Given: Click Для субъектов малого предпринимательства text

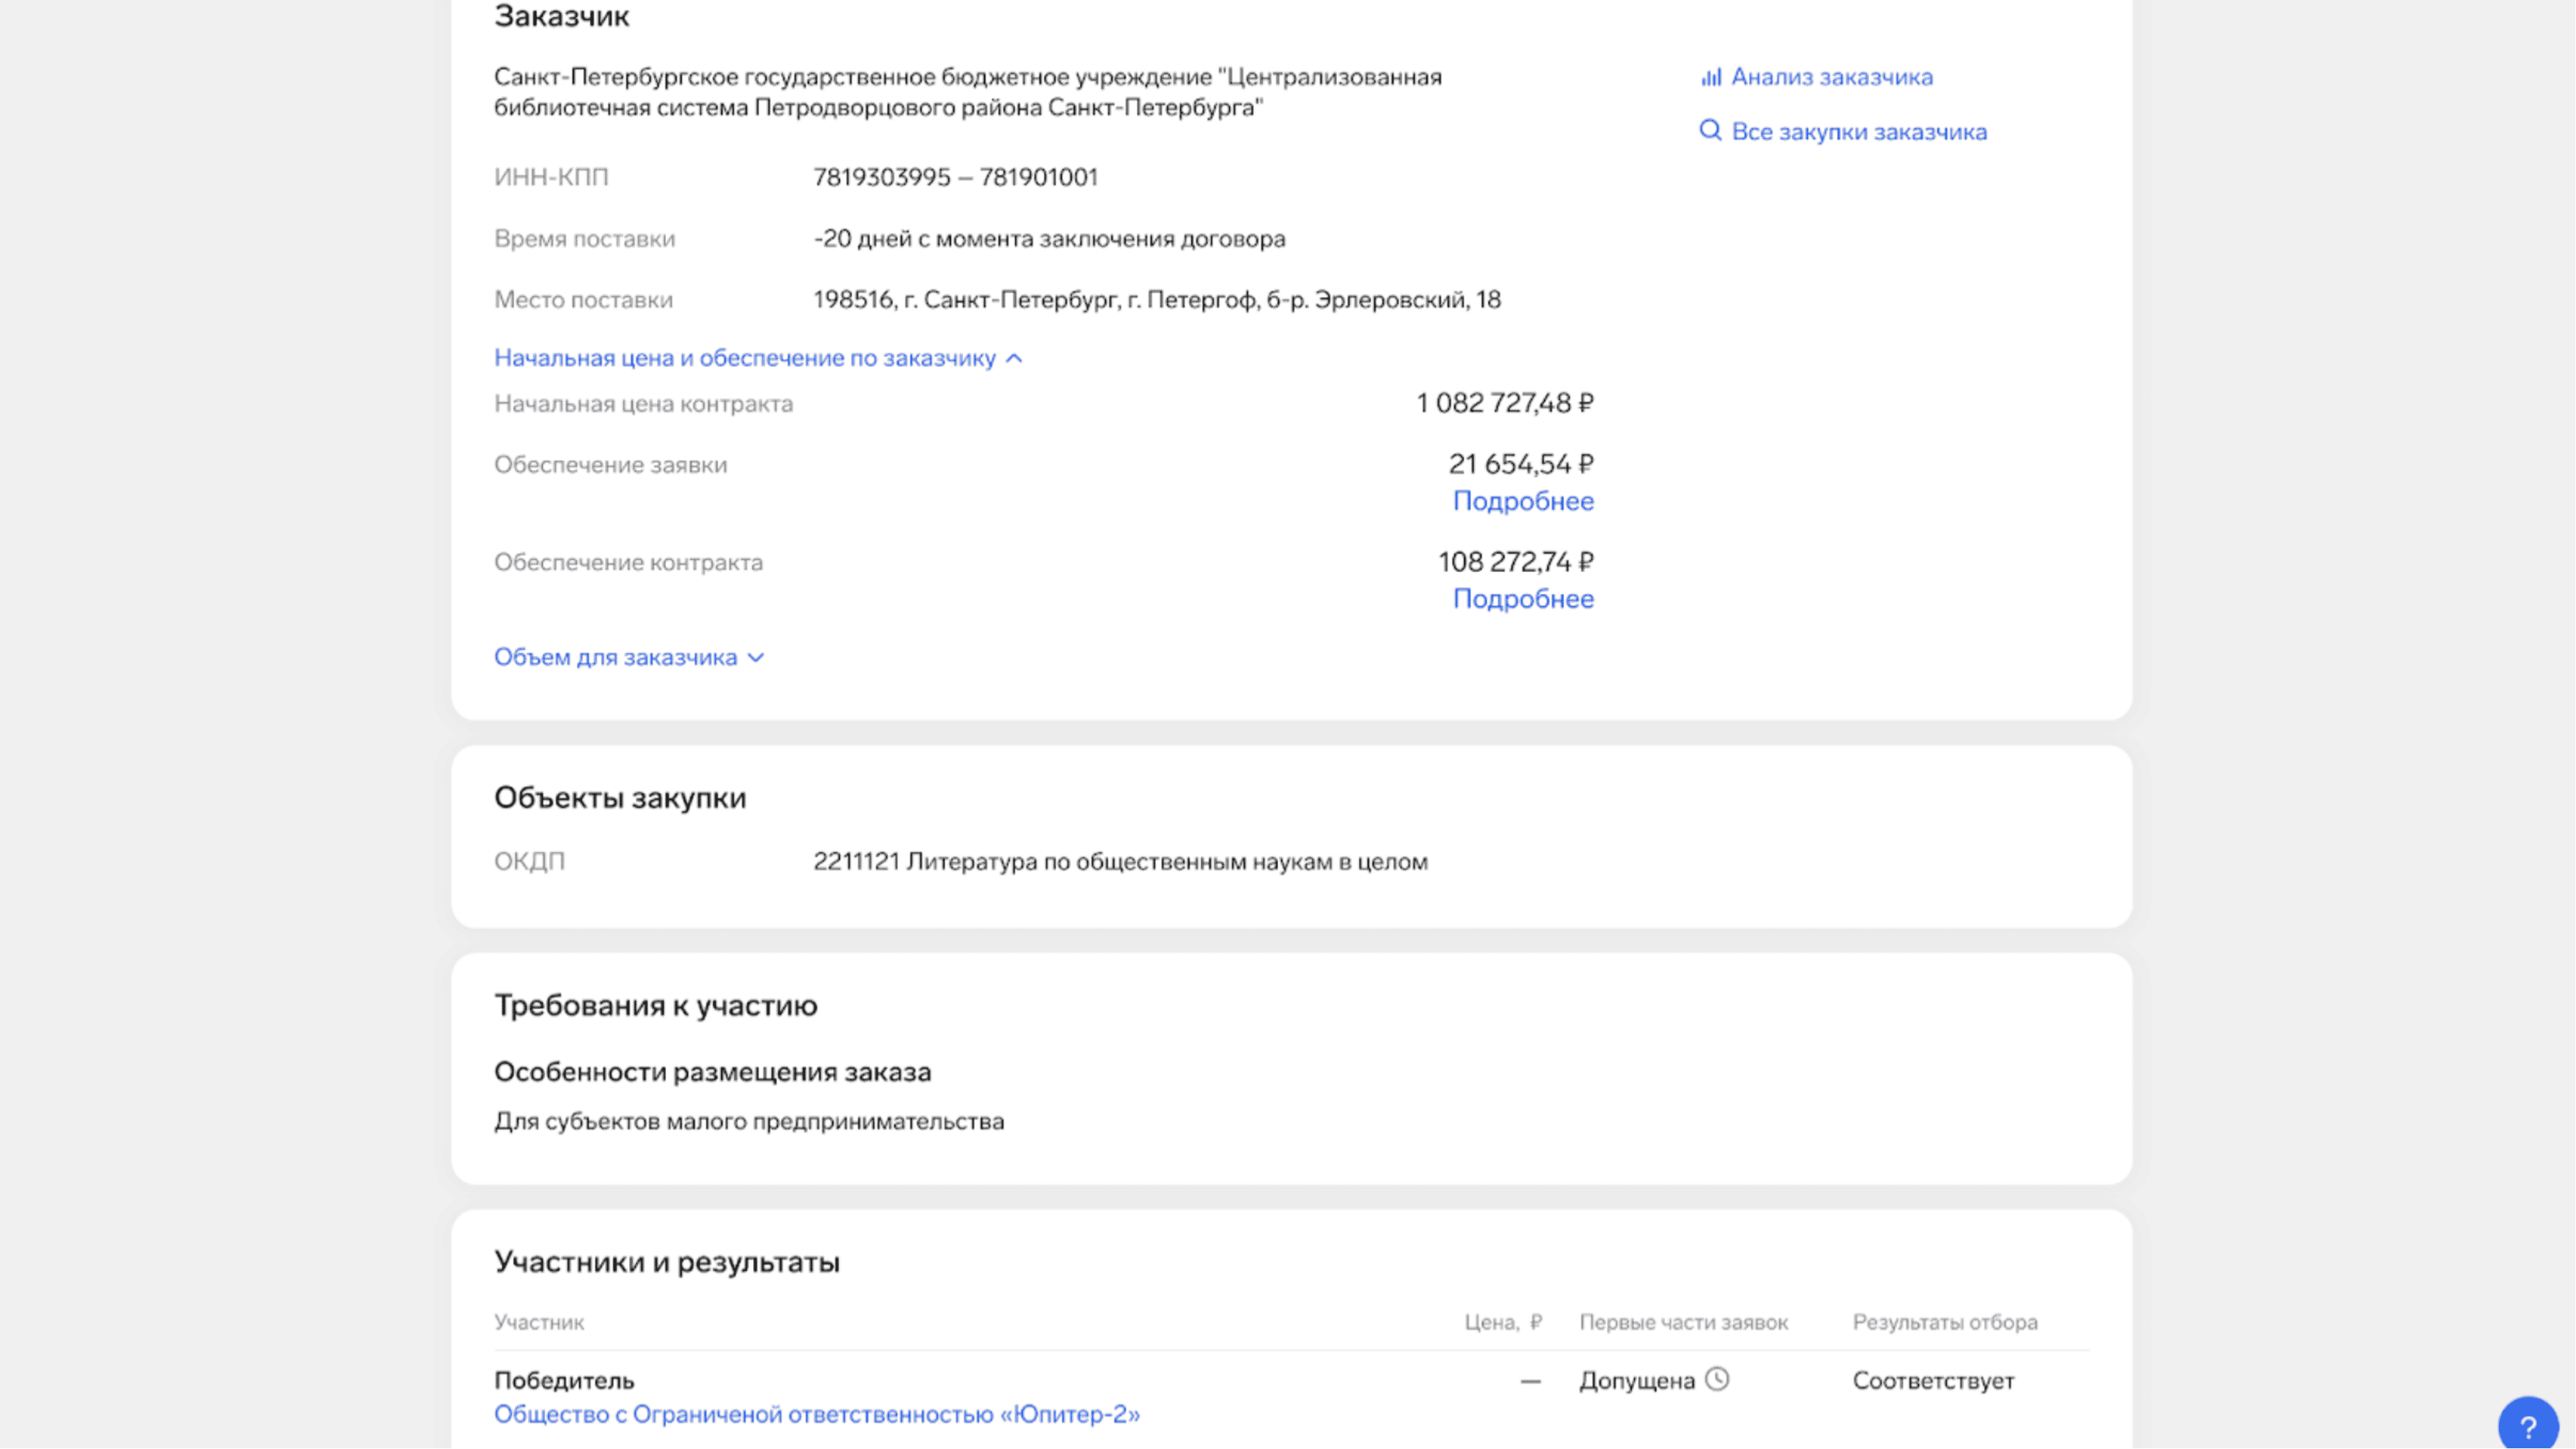Looking at the screenshot, I should click(749, 1122).
